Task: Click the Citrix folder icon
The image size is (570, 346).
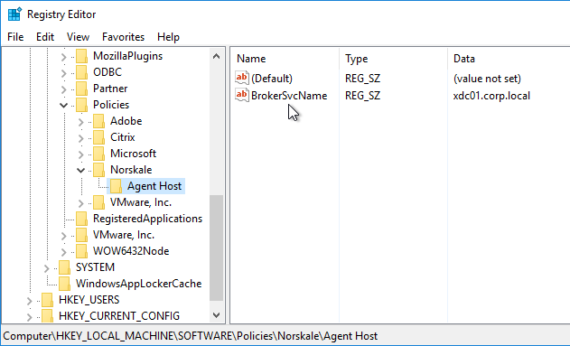Action: pyautogui.click(x=98, y=137)
